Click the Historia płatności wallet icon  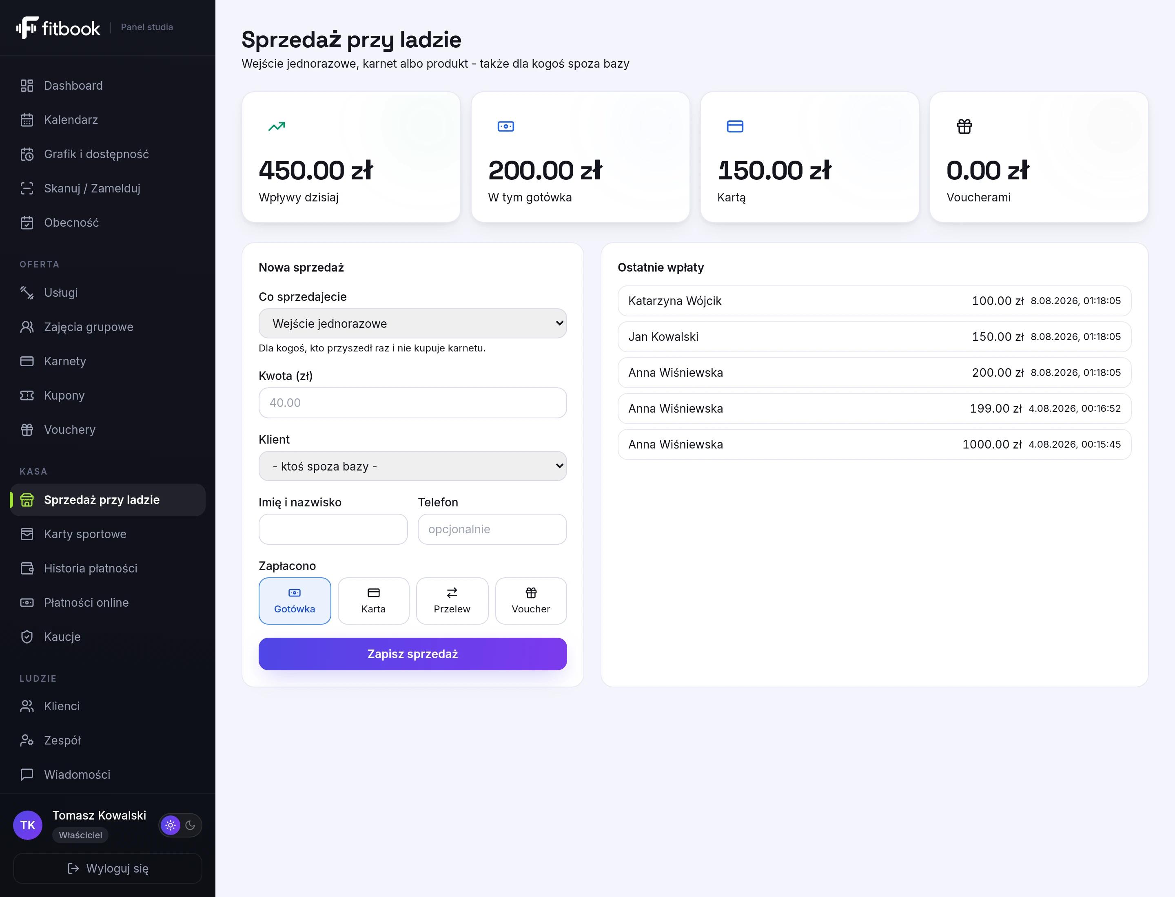point(27,568)
